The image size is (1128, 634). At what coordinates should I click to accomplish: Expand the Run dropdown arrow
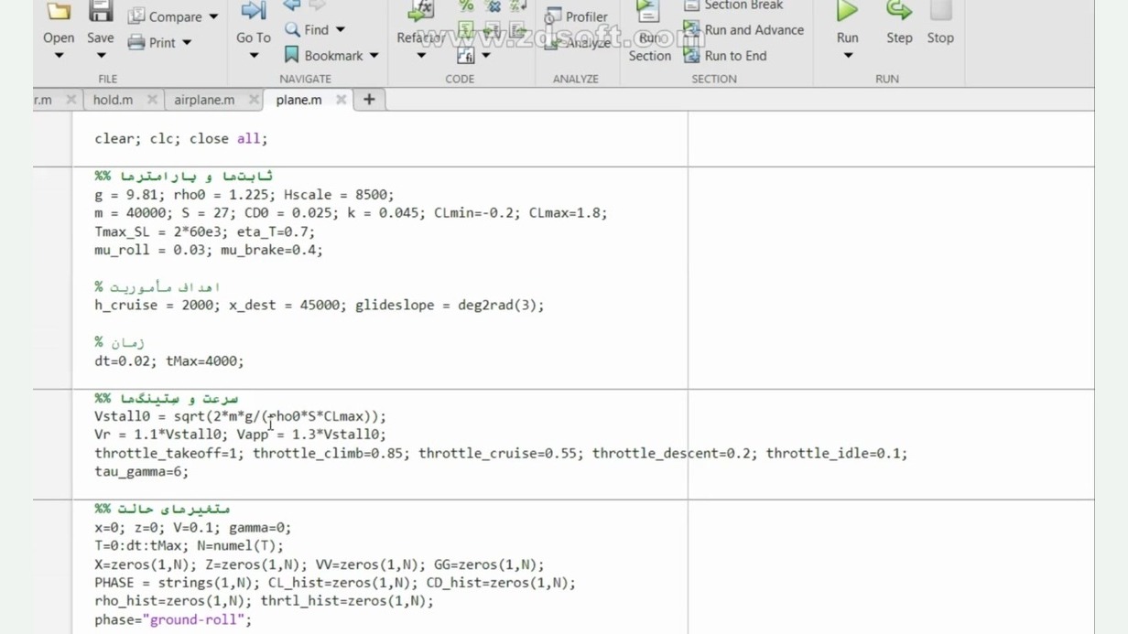click(x=848, y=56)
